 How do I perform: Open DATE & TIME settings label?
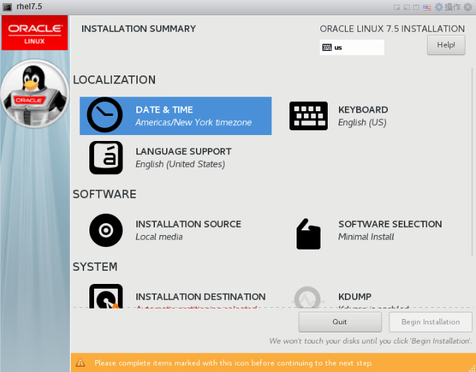(x=164, y=110)
